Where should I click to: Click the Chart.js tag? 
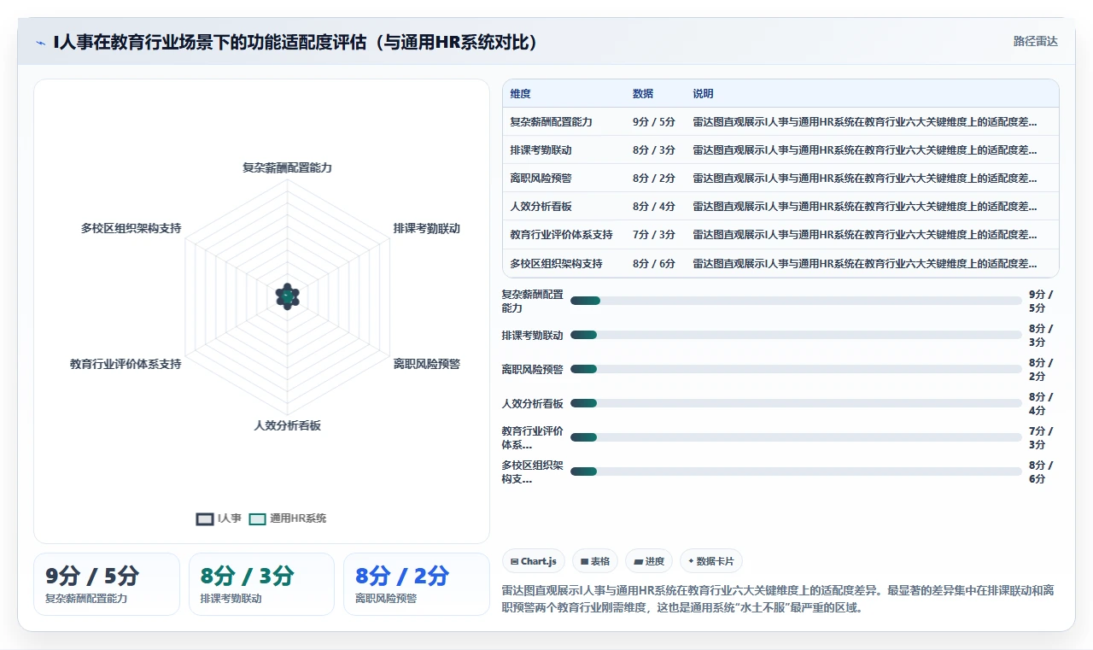click(533, 561)
